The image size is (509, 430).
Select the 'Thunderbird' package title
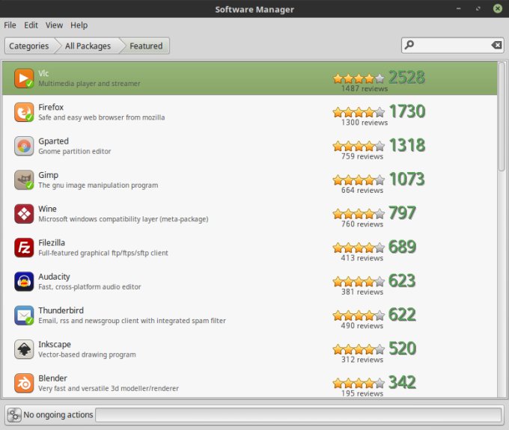coord(61,310)
